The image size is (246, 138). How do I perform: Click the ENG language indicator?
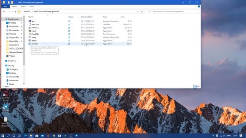[x=229, y=136]
